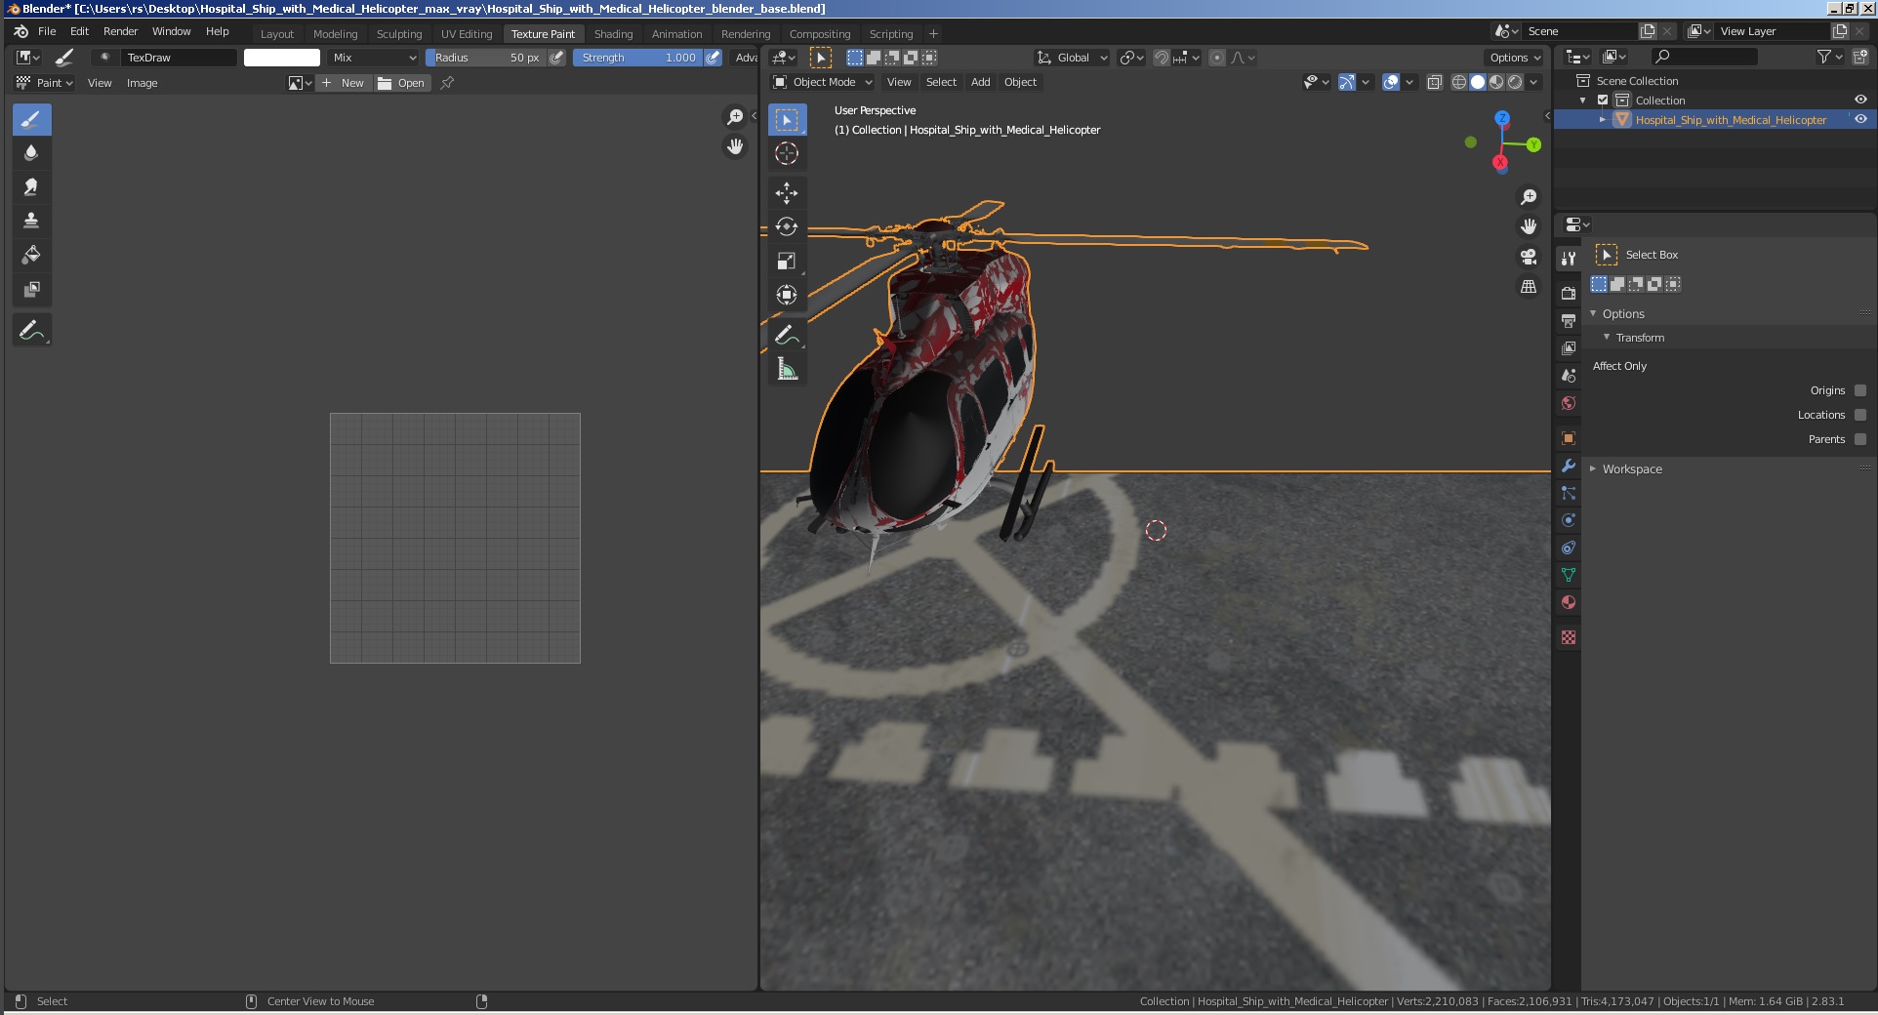Viewport: 1878px width, 1015px height.
Task: Select the Clone stamp tool
Action: point(31,221)
